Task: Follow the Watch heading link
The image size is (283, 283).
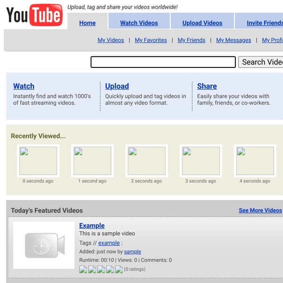Action: tap(24, 86)
